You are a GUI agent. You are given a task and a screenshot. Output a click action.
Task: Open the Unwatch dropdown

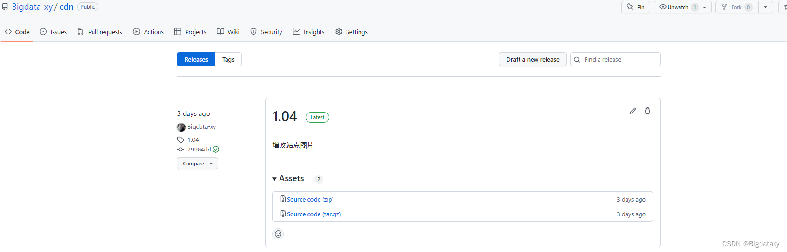point(682,7)
